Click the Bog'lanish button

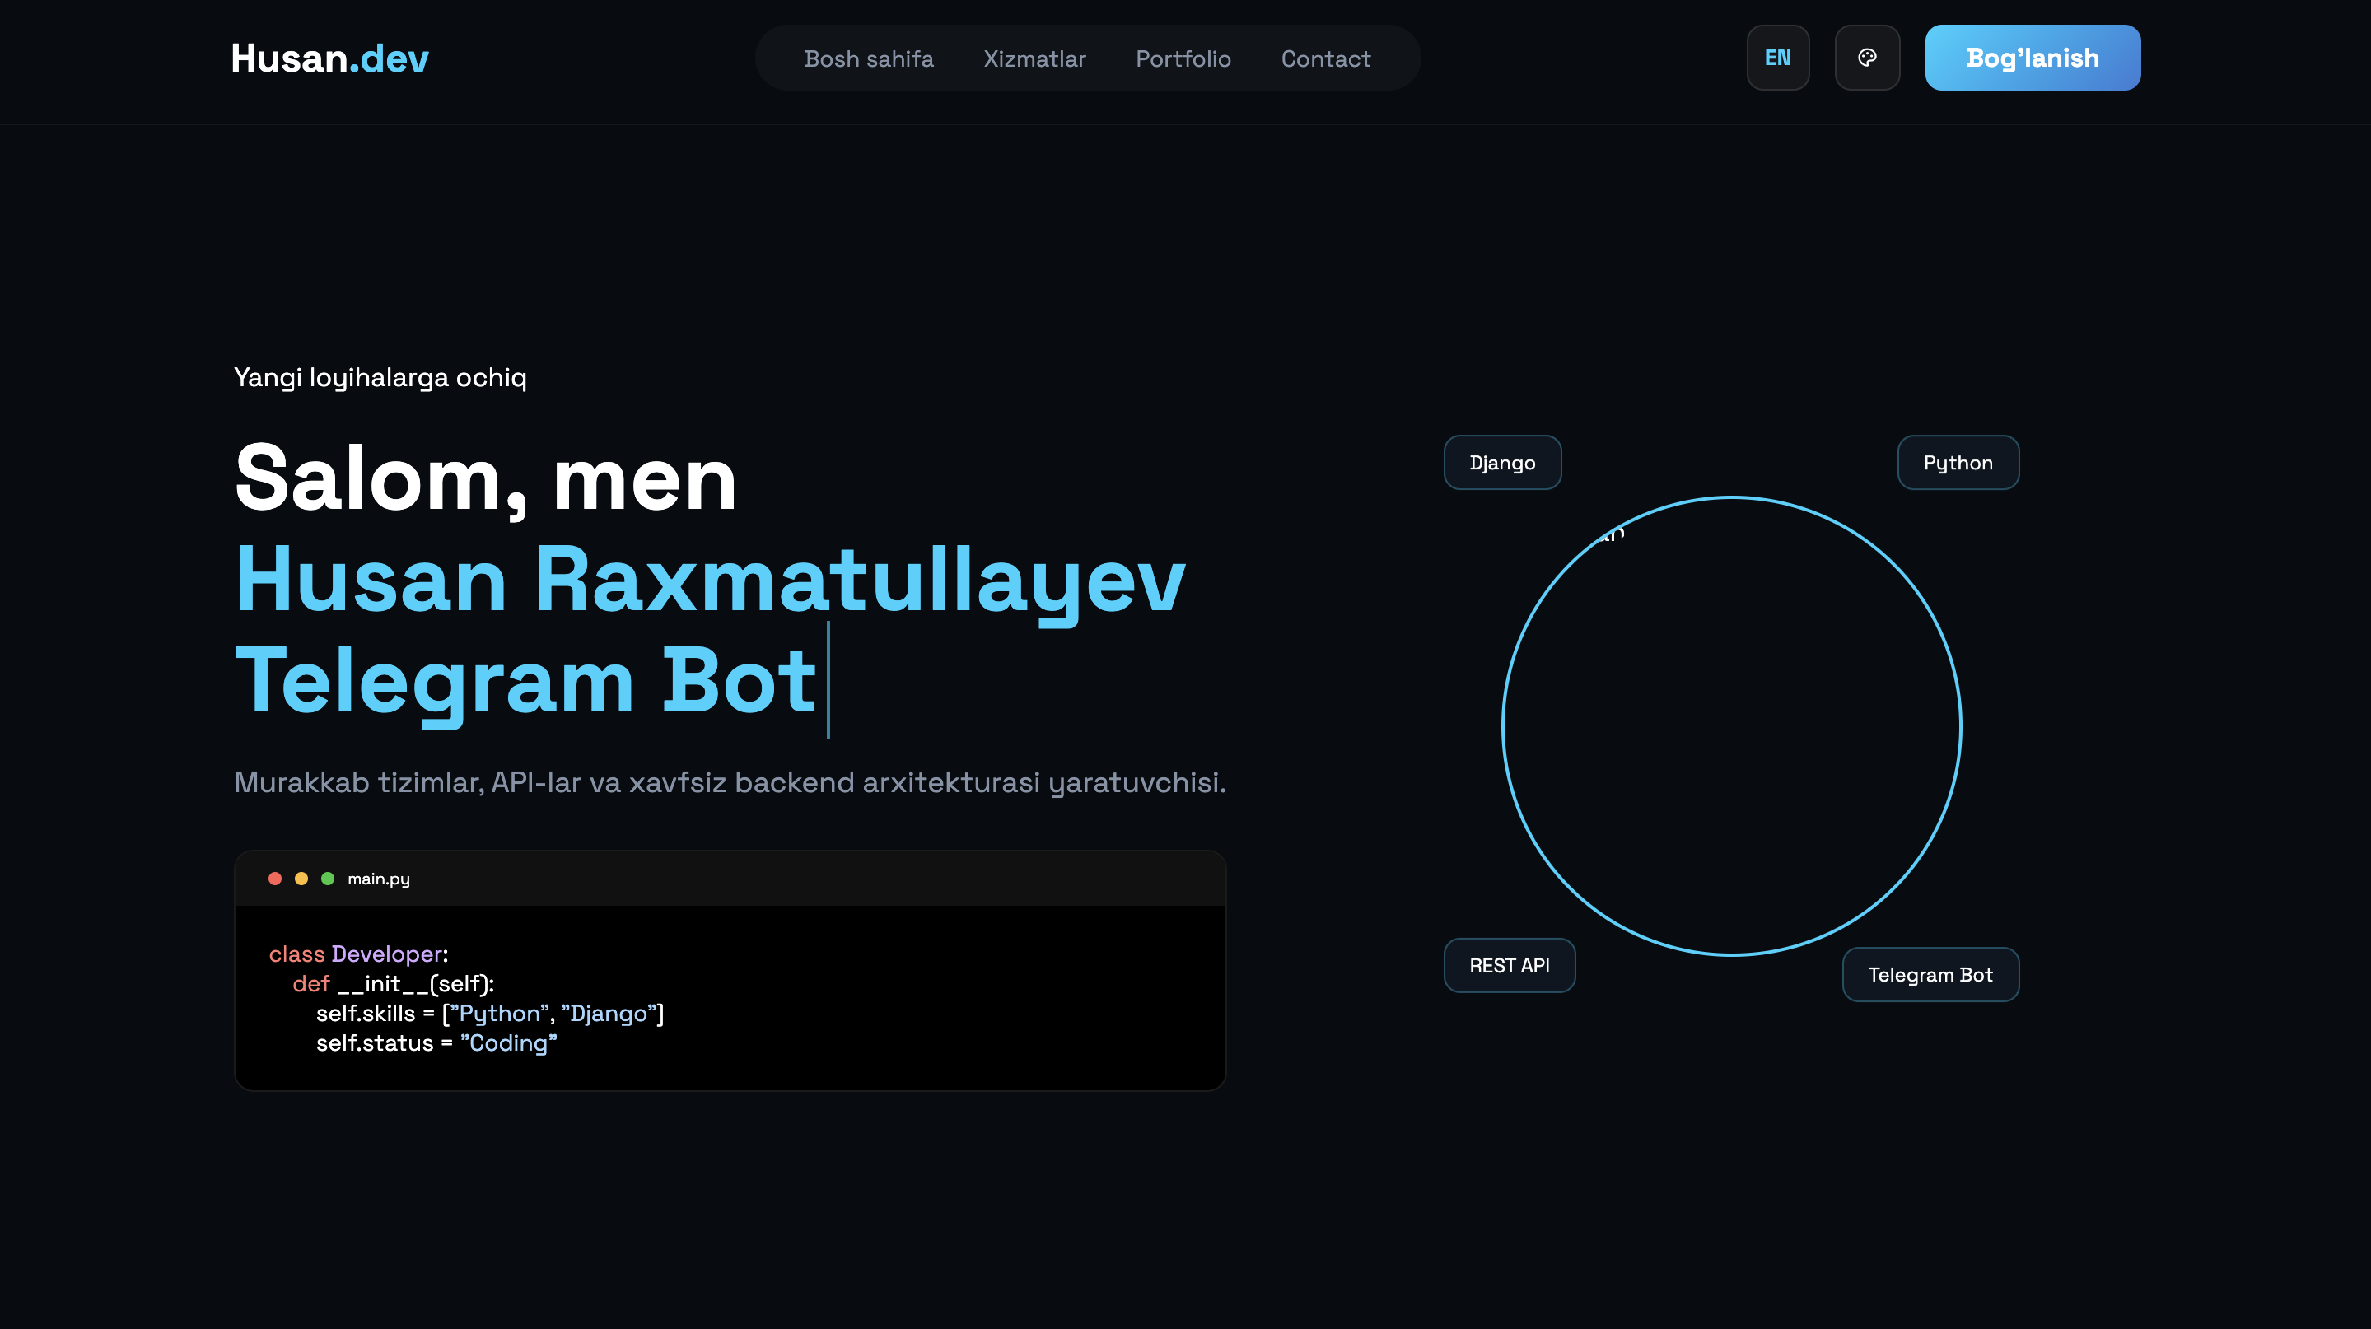coord(2033,57)
